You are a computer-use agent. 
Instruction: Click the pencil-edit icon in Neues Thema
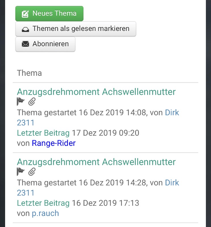(x=25, y=14)
